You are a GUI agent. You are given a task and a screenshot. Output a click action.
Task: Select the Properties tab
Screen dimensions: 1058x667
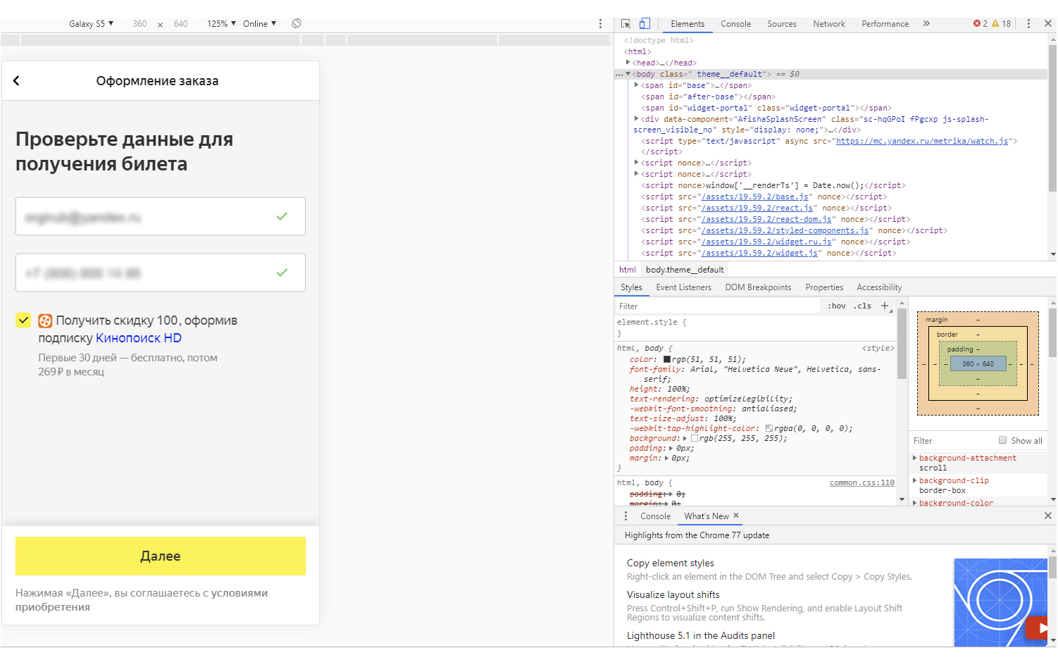click(x=824, y=287)
